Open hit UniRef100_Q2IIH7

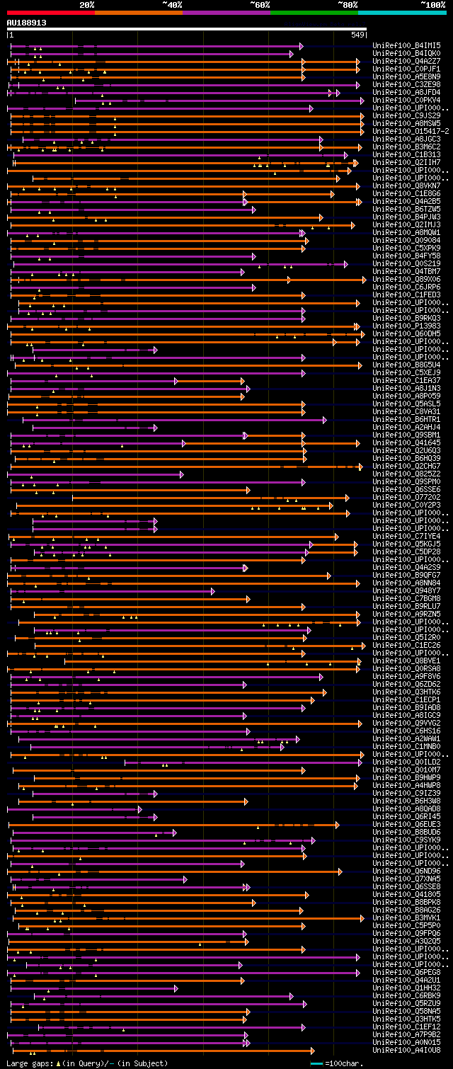pos(406,162)
